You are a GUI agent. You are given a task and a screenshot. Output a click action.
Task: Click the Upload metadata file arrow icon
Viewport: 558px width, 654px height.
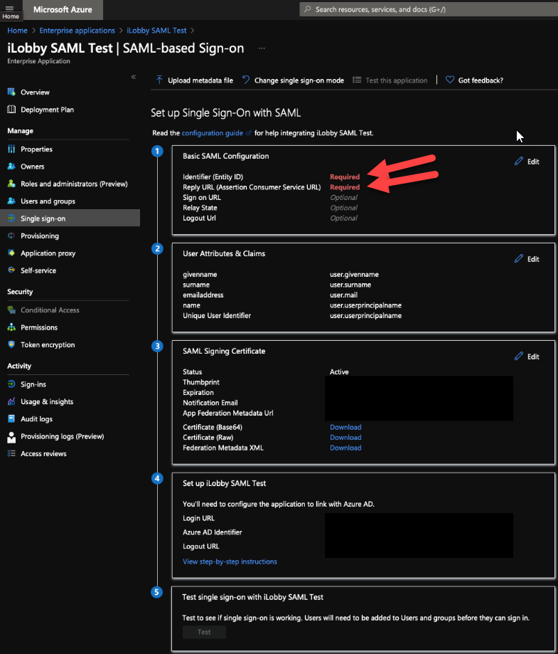159,80
